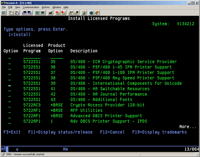The image size is (200, 157).
Task: Open Color Mapping from the toolbar
Action: click(x=43, y=13)
